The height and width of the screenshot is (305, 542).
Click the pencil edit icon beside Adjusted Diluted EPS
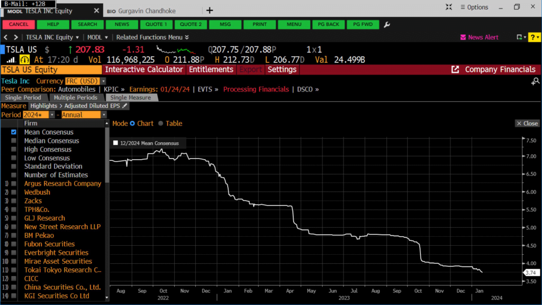pos(125,106)
